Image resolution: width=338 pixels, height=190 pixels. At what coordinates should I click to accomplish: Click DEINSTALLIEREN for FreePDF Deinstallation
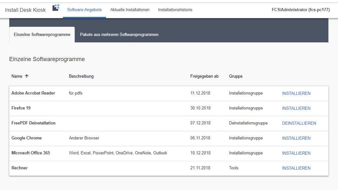[x=299, y=123]
